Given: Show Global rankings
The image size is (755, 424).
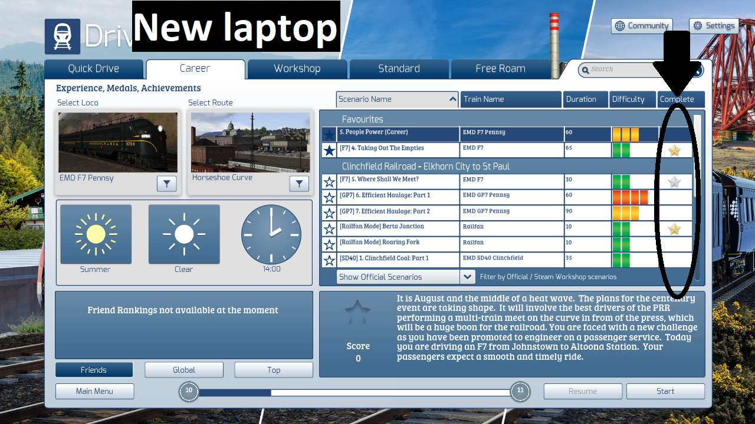Looking at the screenshot, I should [x=184, y=370].
